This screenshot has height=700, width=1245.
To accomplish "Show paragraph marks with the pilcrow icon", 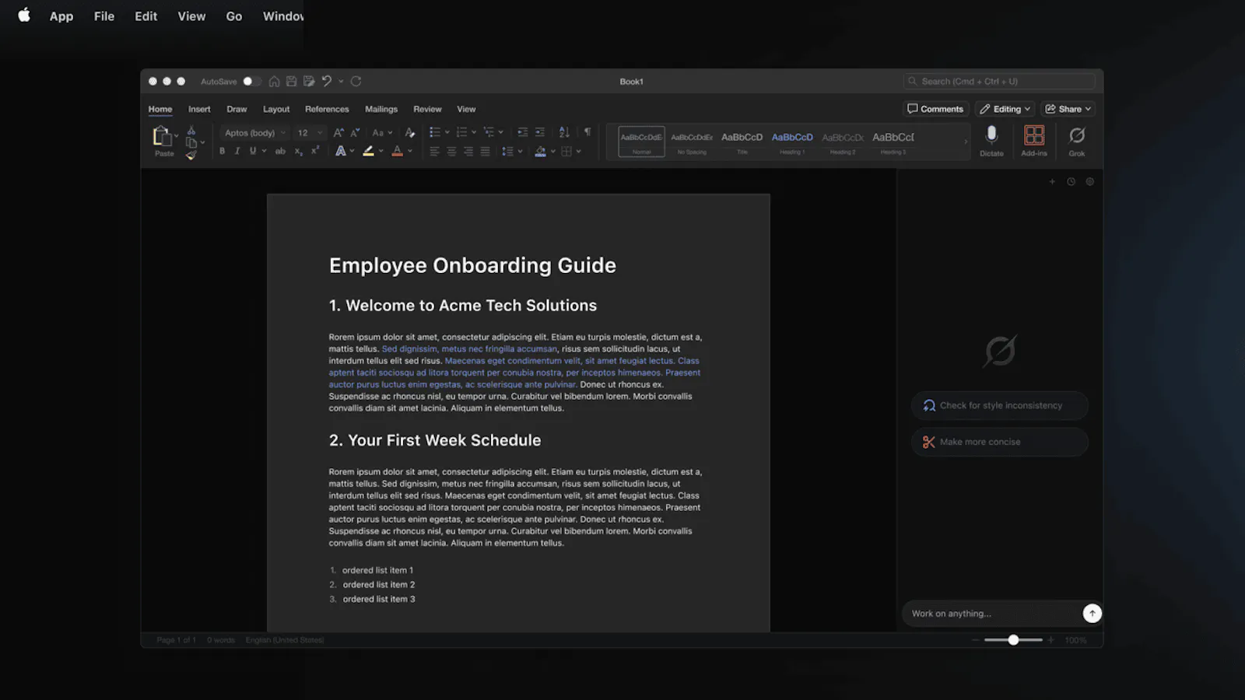I will click(587, 132).
